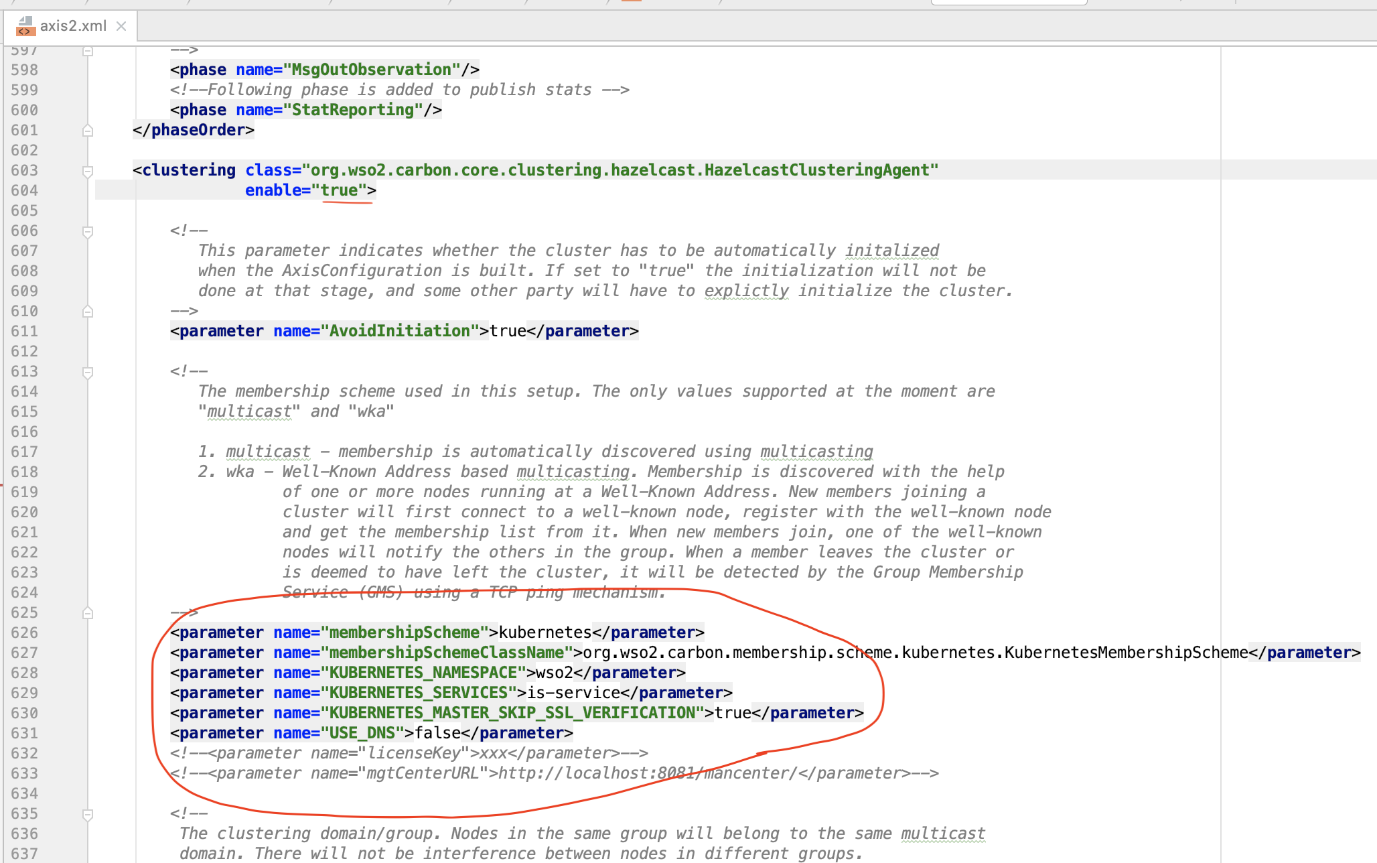This screenshot has width=1377, height=863.
Task: Click fold end marker at phaseOrder closing tag
Action: 88,131
